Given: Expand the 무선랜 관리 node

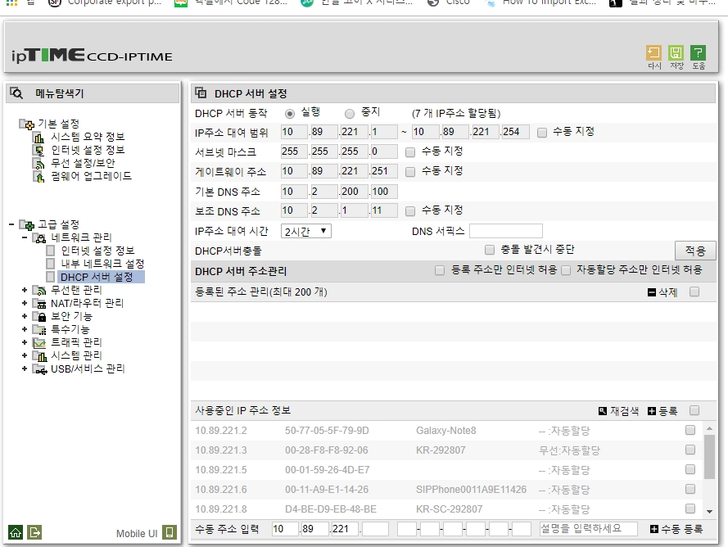Looking at the screenshot, I should click(25, 290).
